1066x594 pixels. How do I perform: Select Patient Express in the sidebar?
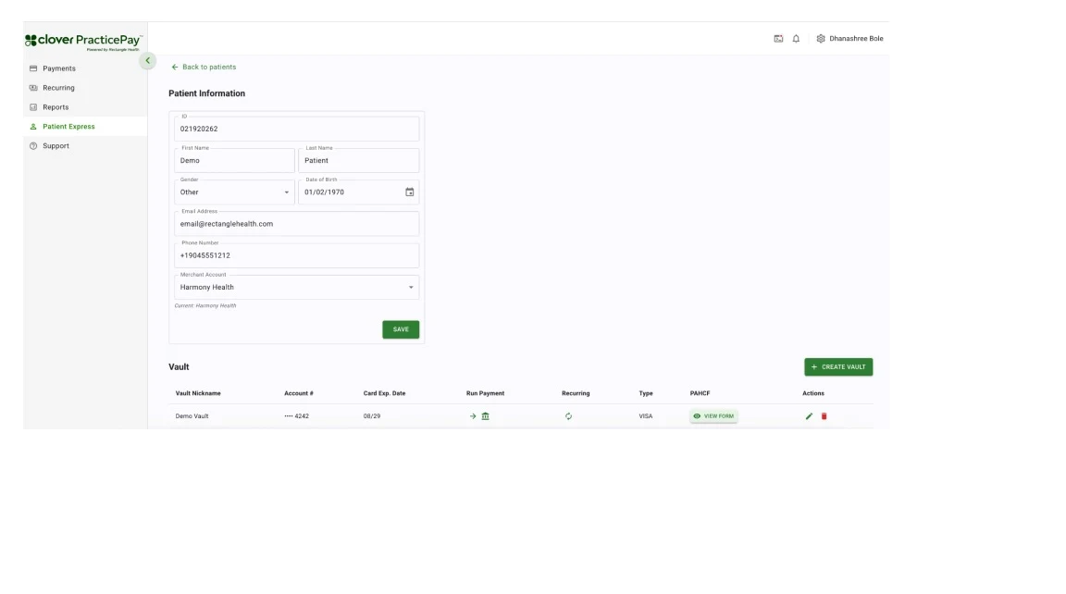click(x=85, y=127)
